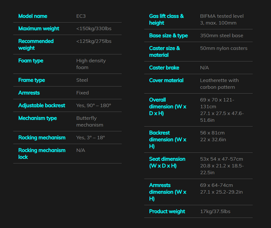Click the 'Overall dimension (W x D x H)' label

point(168,107)
